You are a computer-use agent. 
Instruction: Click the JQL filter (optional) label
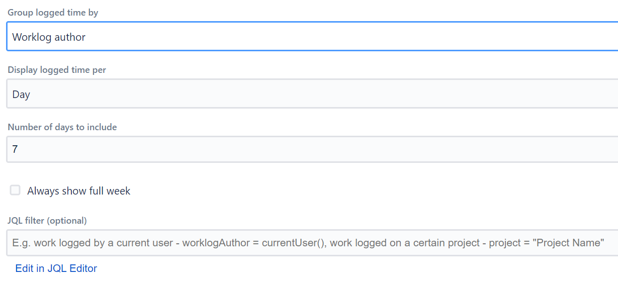47,220
